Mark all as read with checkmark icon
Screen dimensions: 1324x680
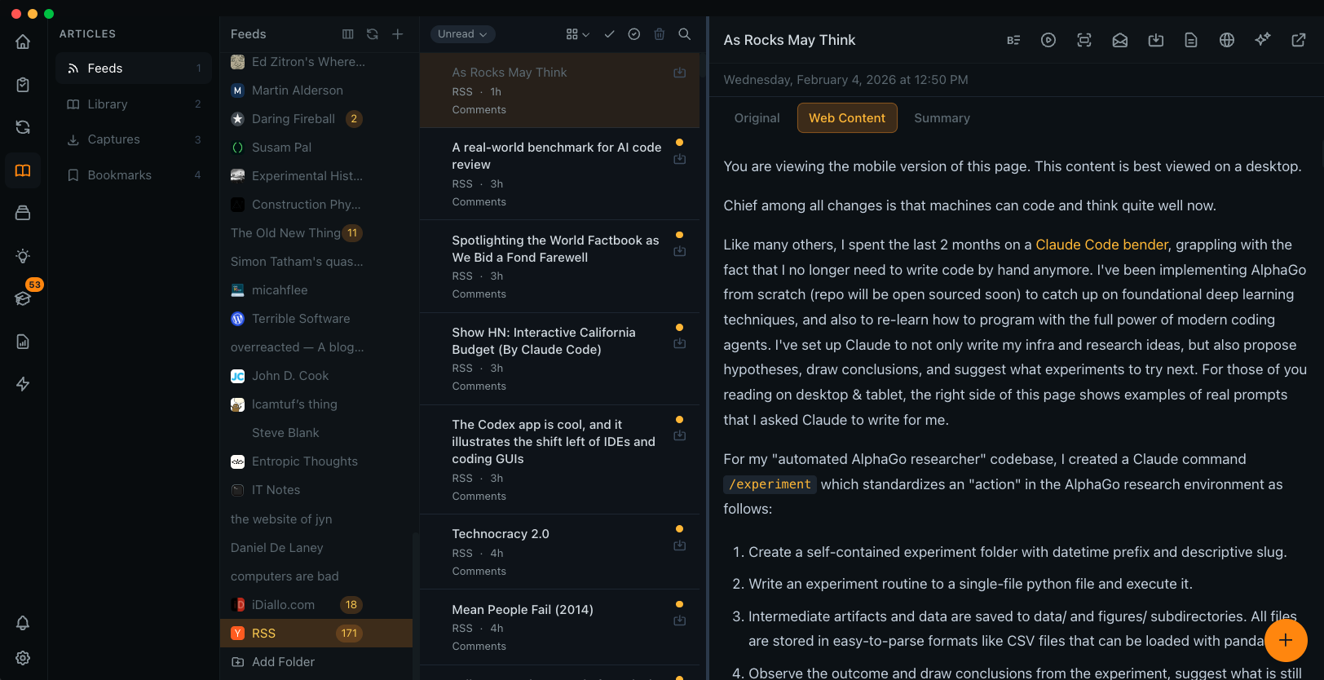click(x=609, y=34)
